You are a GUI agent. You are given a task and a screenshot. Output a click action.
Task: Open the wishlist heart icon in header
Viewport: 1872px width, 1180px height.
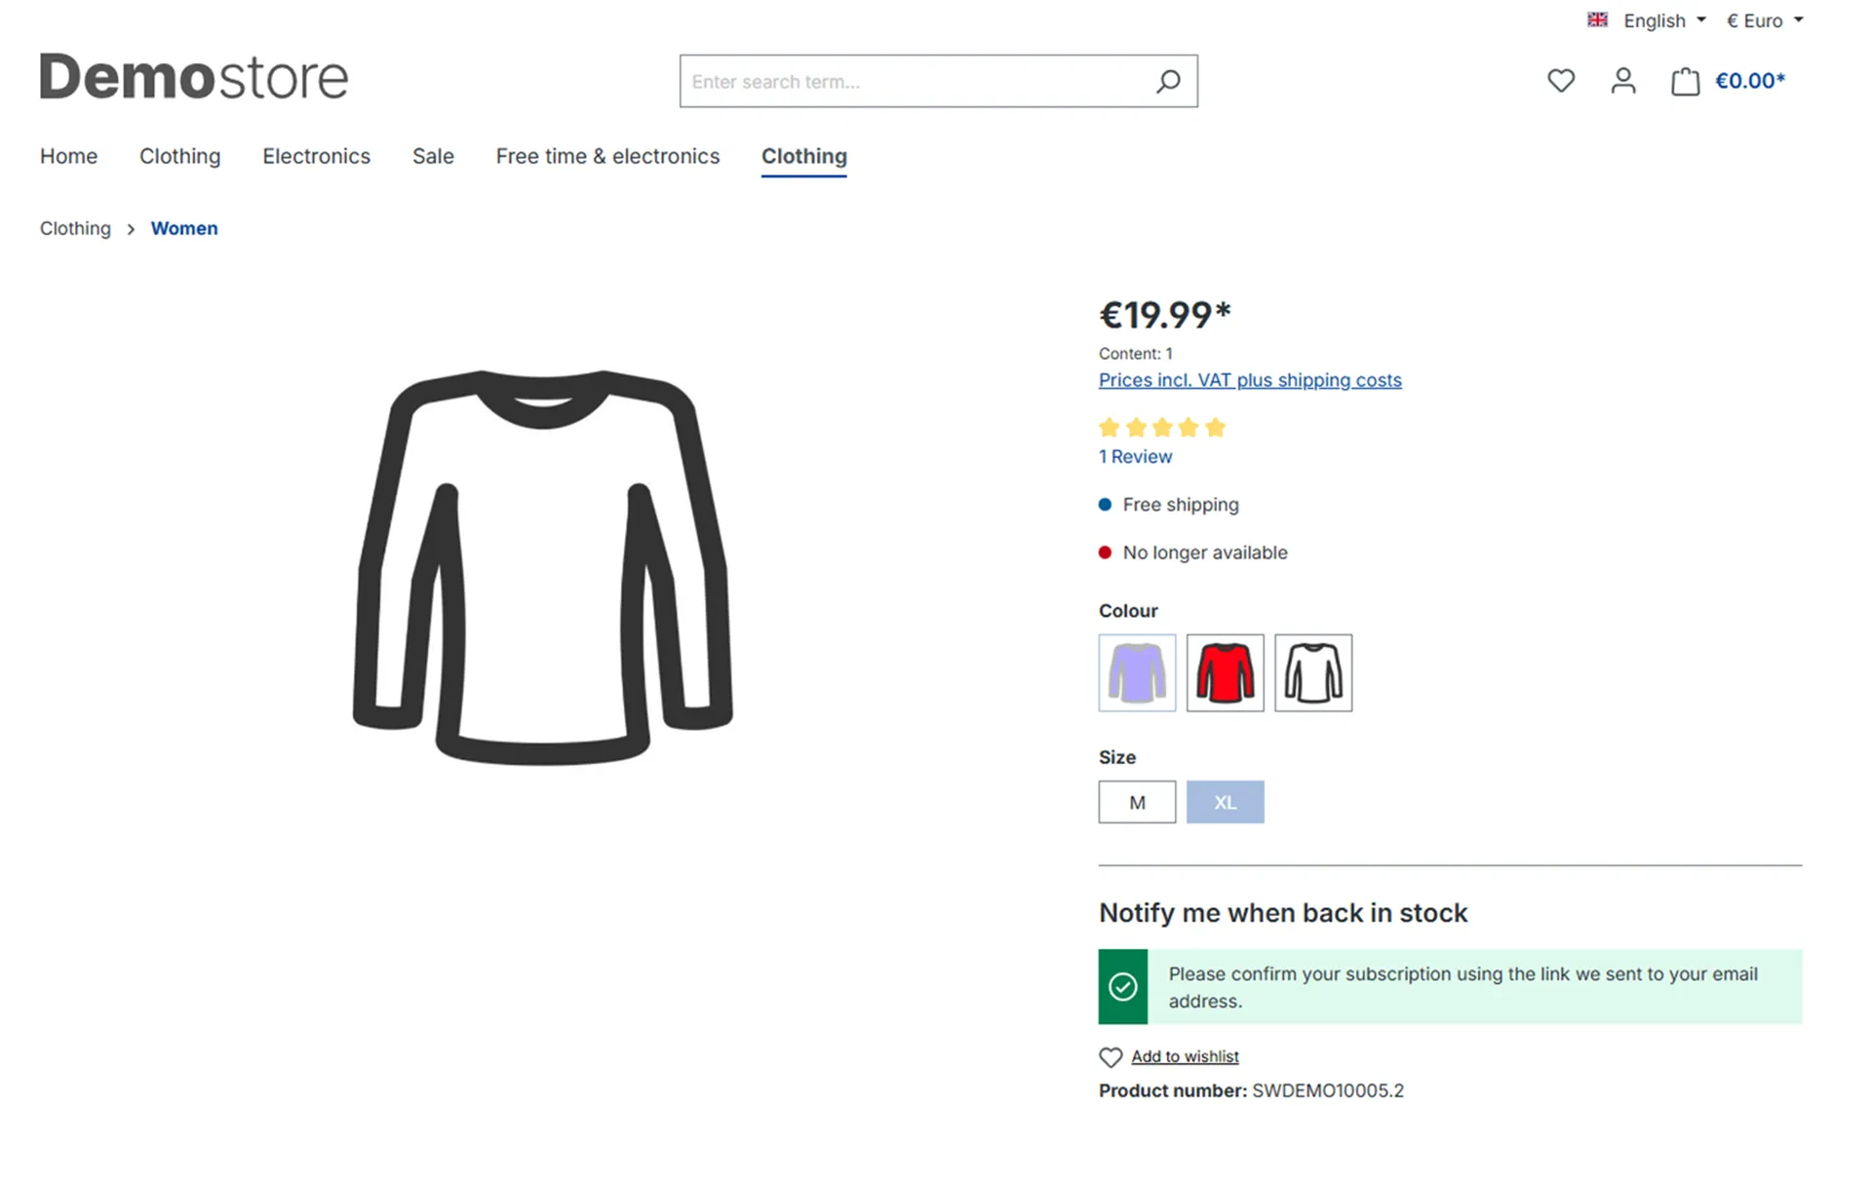[1561, 81]
